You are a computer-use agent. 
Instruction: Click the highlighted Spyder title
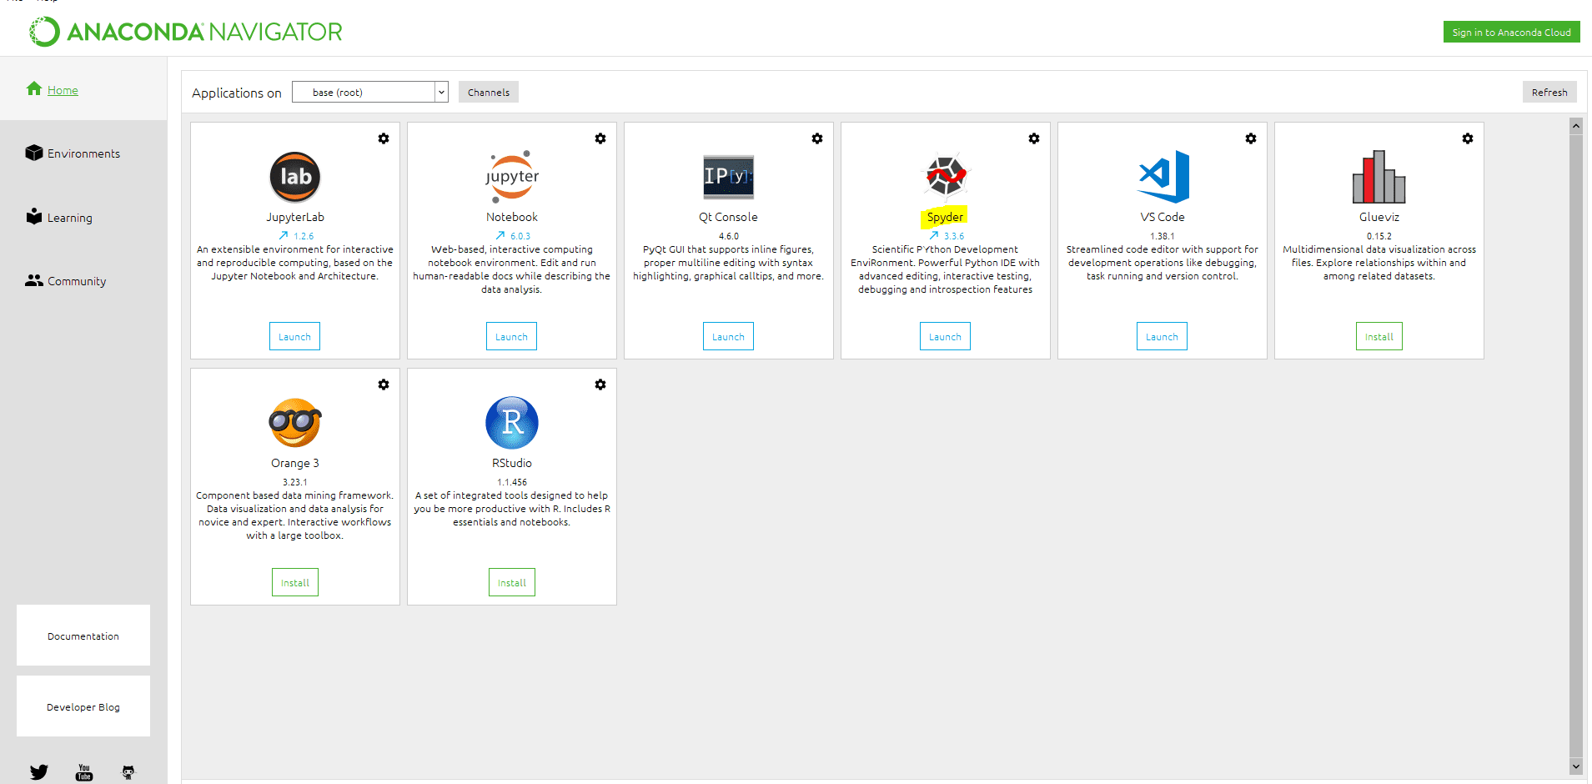pyautogui.click(x=945, y=217)
